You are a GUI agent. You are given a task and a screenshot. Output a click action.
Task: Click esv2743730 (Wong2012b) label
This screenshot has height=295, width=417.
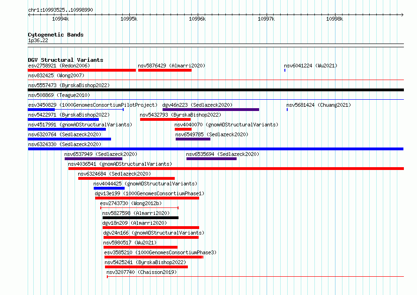[x=131, y=203]
